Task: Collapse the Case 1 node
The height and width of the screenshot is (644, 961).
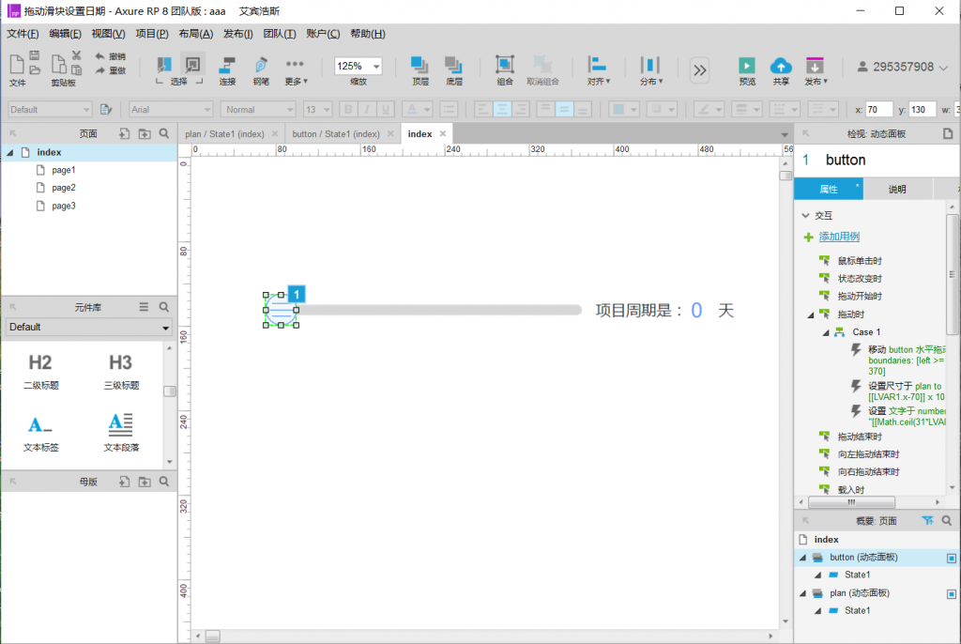Action: 826,332
